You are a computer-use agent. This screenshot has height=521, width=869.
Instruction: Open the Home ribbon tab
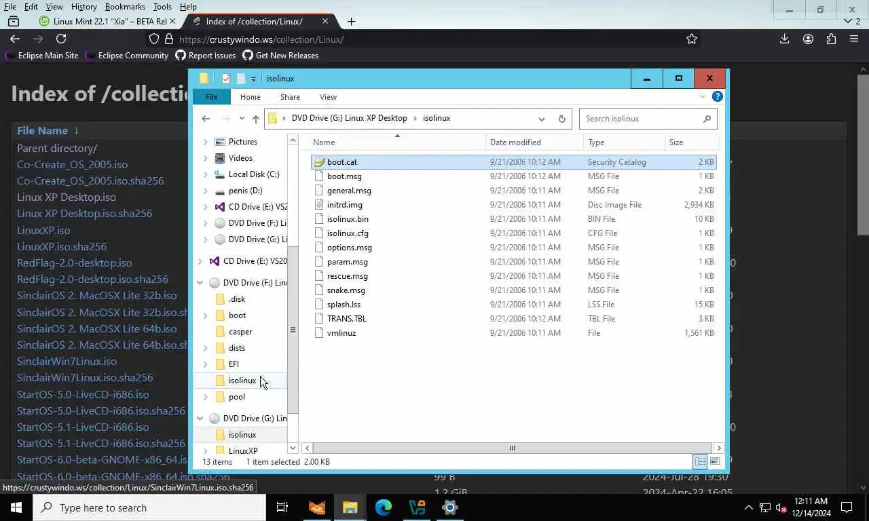(x=250, y=97)
